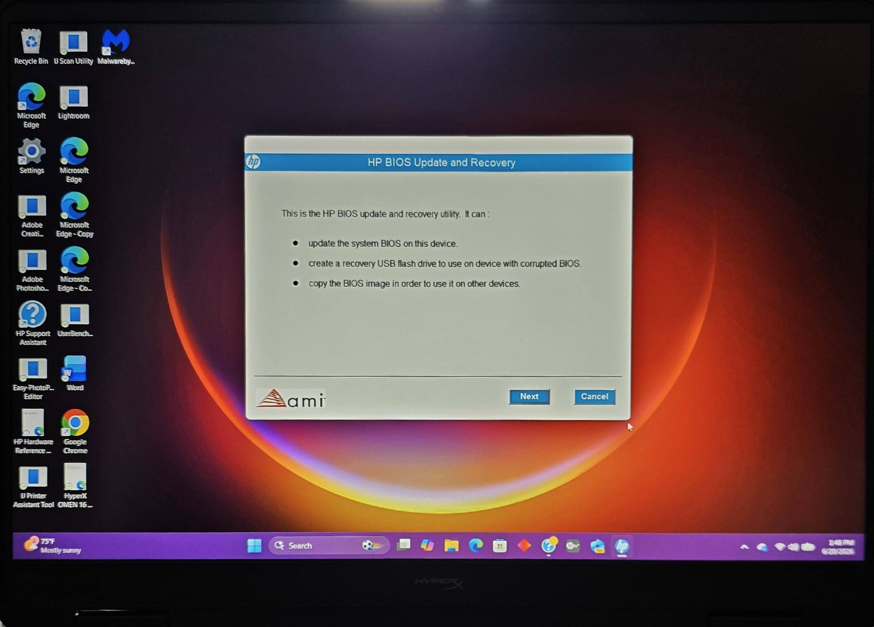Click the text 'update the system BIOS on this device.'

click(383, 243)
